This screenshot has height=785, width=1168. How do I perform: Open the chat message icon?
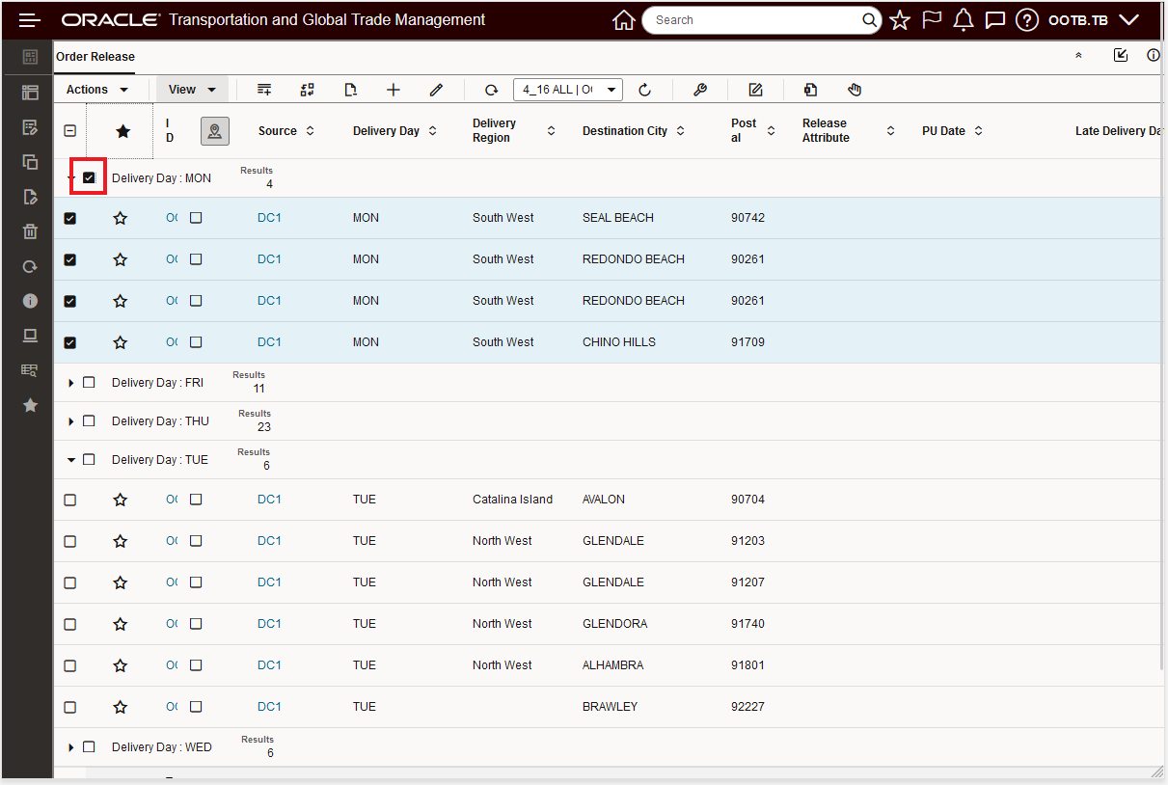(x=995, y=20)
